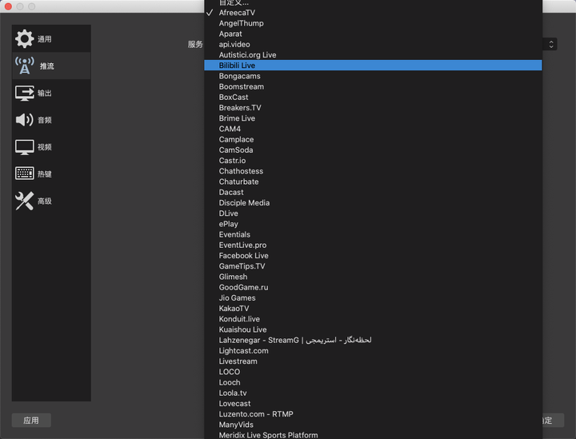Choose api.video in the dropdown
Image resolution: width=576 pixels, height=439 pixels.
tap(373, 45)
